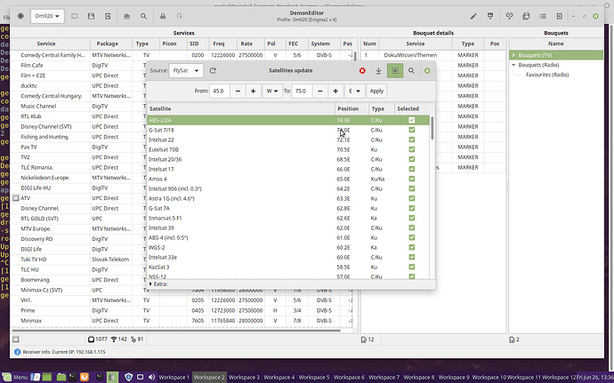Click the pencil edit icon in header bar

pyautogui.click(x=473, y=16)
